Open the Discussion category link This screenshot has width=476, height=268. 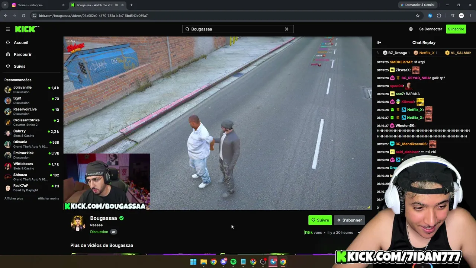(x=99, y=232)
